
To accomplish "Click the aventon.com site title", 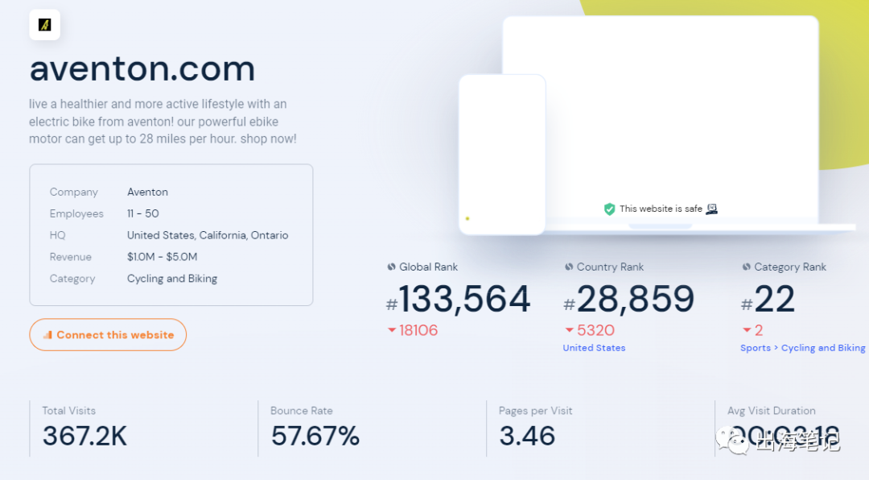I will pos(142,68).
